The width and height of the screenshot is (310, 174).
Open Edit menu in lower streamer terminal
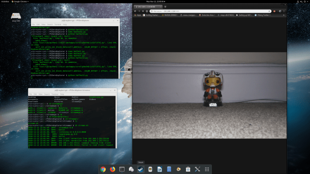pyautogui.click(x=35, y=94)
